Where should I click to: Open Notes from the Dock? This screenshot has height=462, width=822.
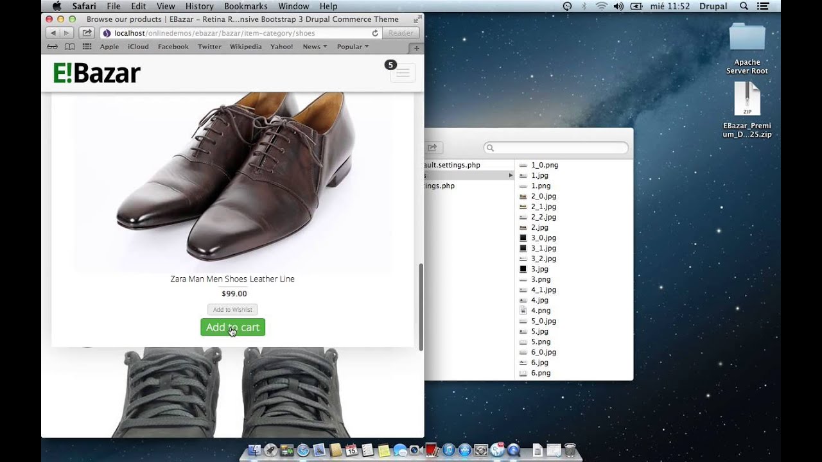[x=384, y=450]
